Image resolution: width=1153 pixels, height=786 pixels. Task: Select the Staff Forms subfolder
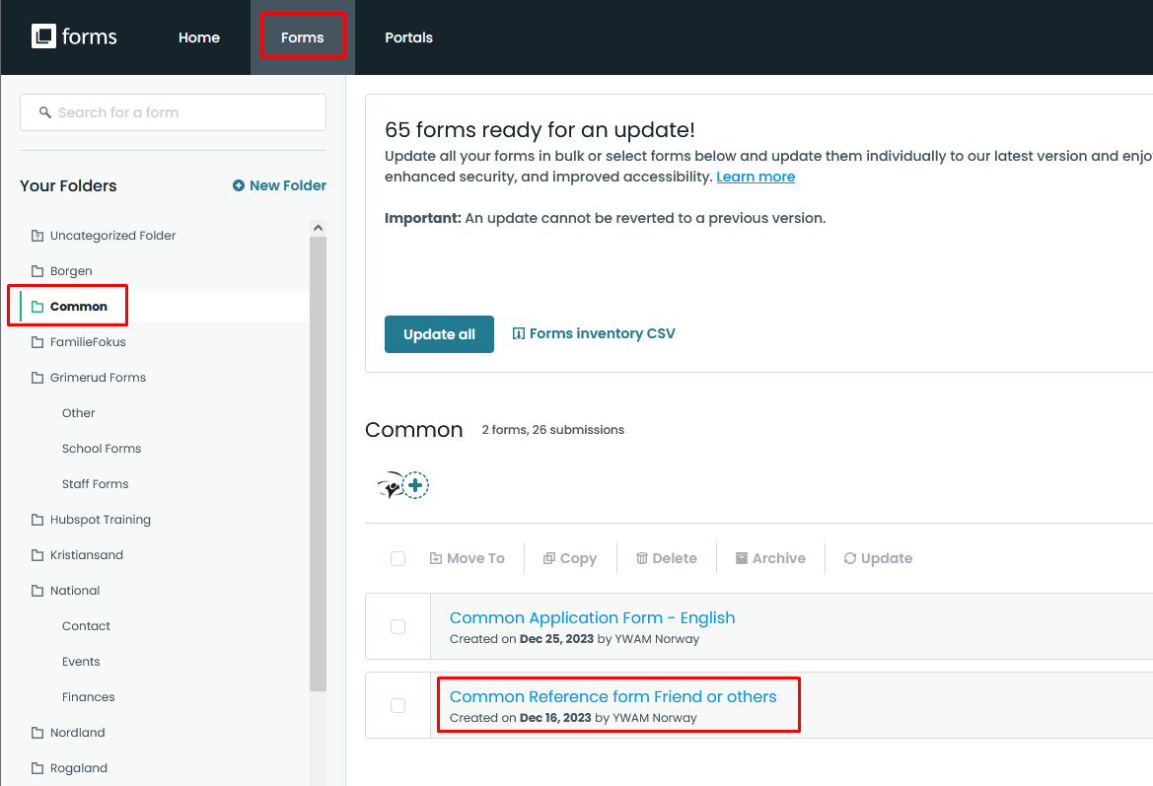coord(95,484)
